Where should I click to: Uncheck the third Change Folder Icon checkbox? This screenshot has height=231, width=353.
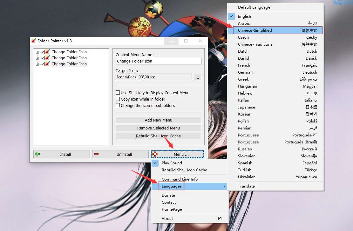click(x=43, y=64)
